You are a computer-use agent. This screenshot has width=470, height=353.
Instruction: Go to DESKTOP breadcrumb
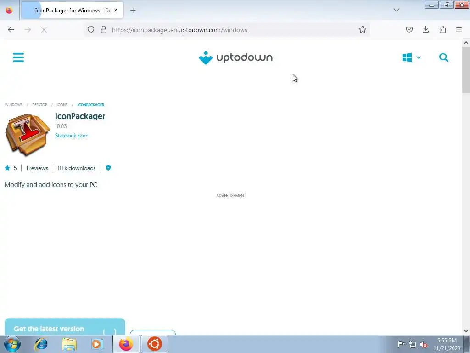pos(39,105)
